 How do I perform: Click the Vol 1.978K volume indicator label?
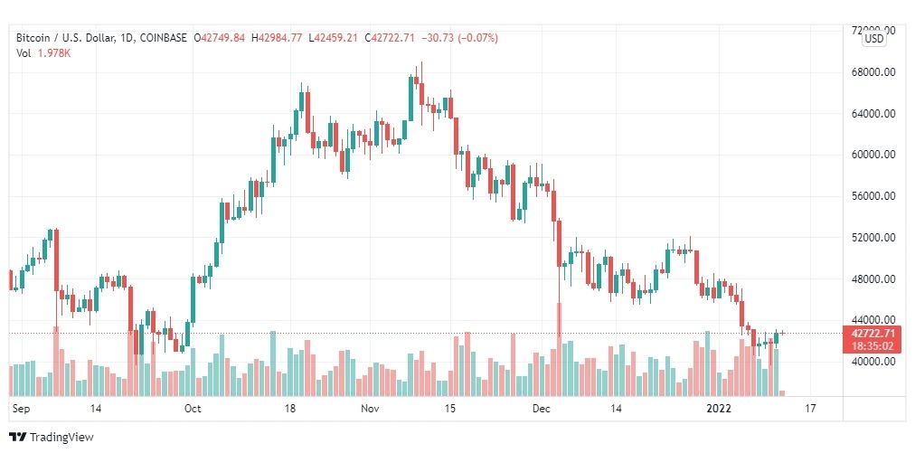[43, 52]
